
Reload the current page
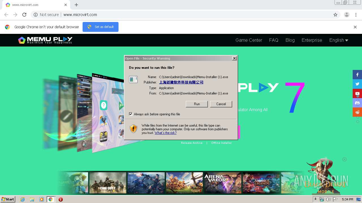(x=24, y=15)
